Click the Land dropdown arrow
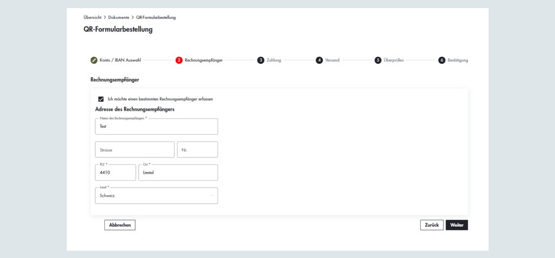Image resolution: width=555 pixels, height=258 pixels. (211, 196)
